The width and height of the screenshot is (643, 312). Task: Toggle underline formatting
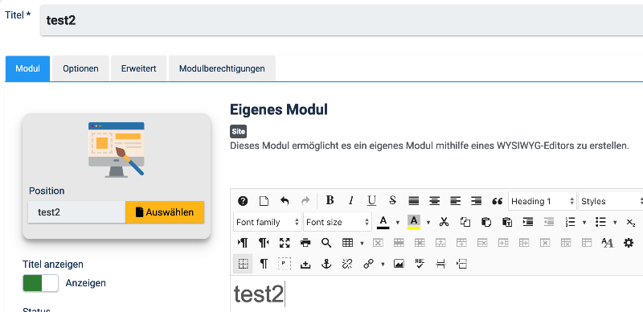(x=371, y=200)
